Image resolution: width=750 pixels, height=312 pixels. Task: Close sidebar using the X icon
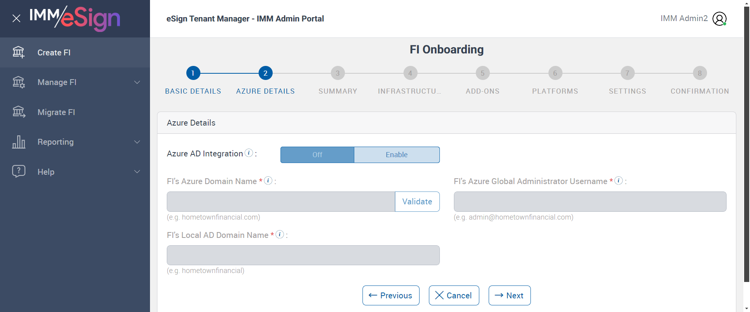tap(16, 18)
